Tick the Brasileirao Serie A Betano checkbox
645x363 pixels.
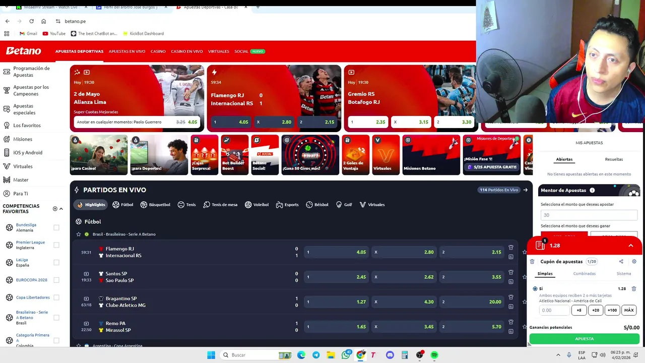click(x=56, y=318)
